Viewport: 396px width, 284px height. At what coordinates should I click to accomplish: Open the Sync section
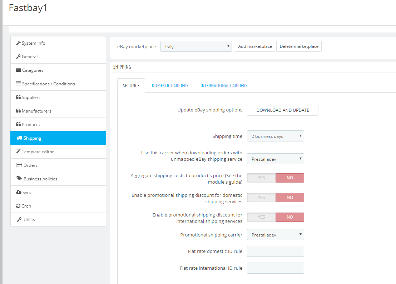pyautogui.click(x=58, y=192)
